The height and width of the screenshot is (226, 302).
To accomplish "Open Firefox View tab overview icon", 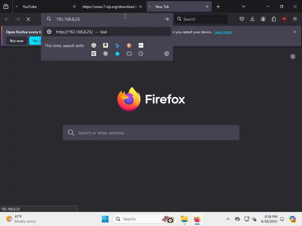I will [6, 7].
